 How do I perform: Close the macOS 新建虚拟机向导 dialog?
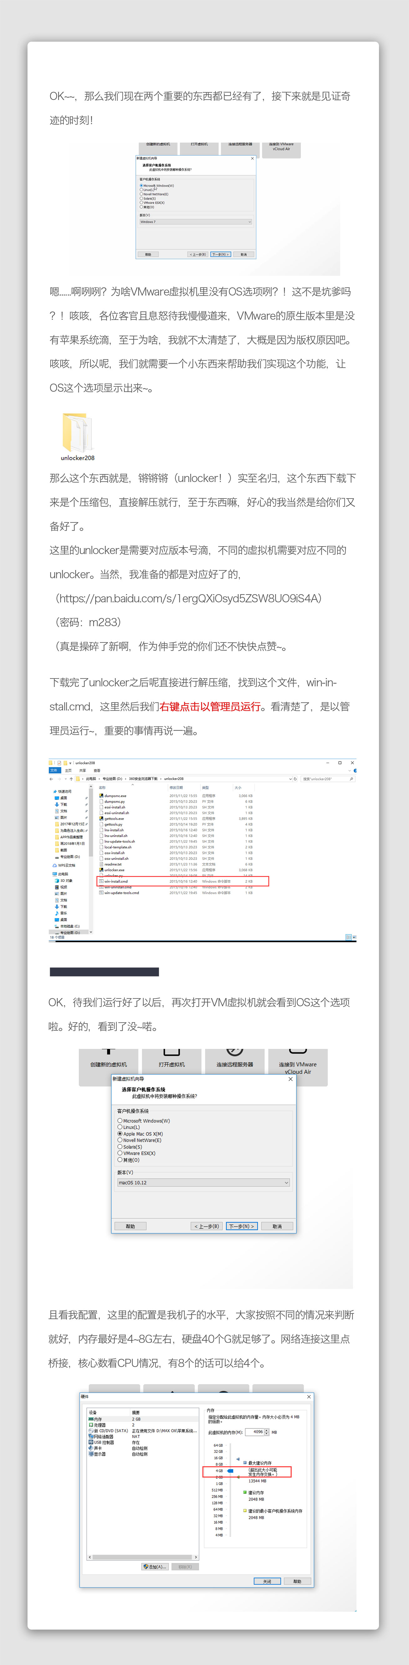pyautogui.click(x=290, y=1079)
